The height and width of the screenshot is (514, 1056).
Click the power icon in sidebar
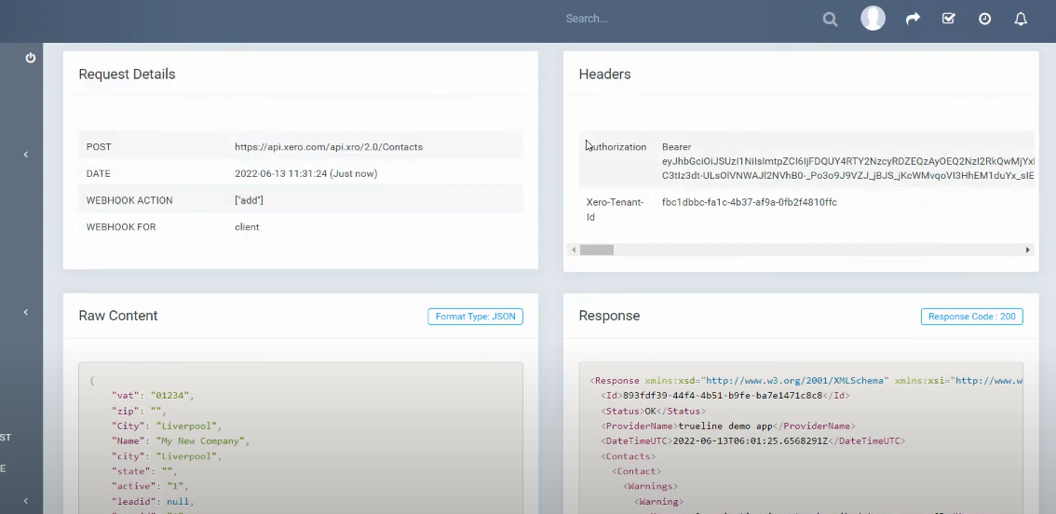coord(30,58)
